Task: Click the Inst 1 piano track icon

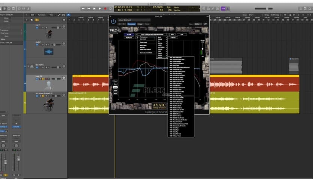Action: (49, 34)
